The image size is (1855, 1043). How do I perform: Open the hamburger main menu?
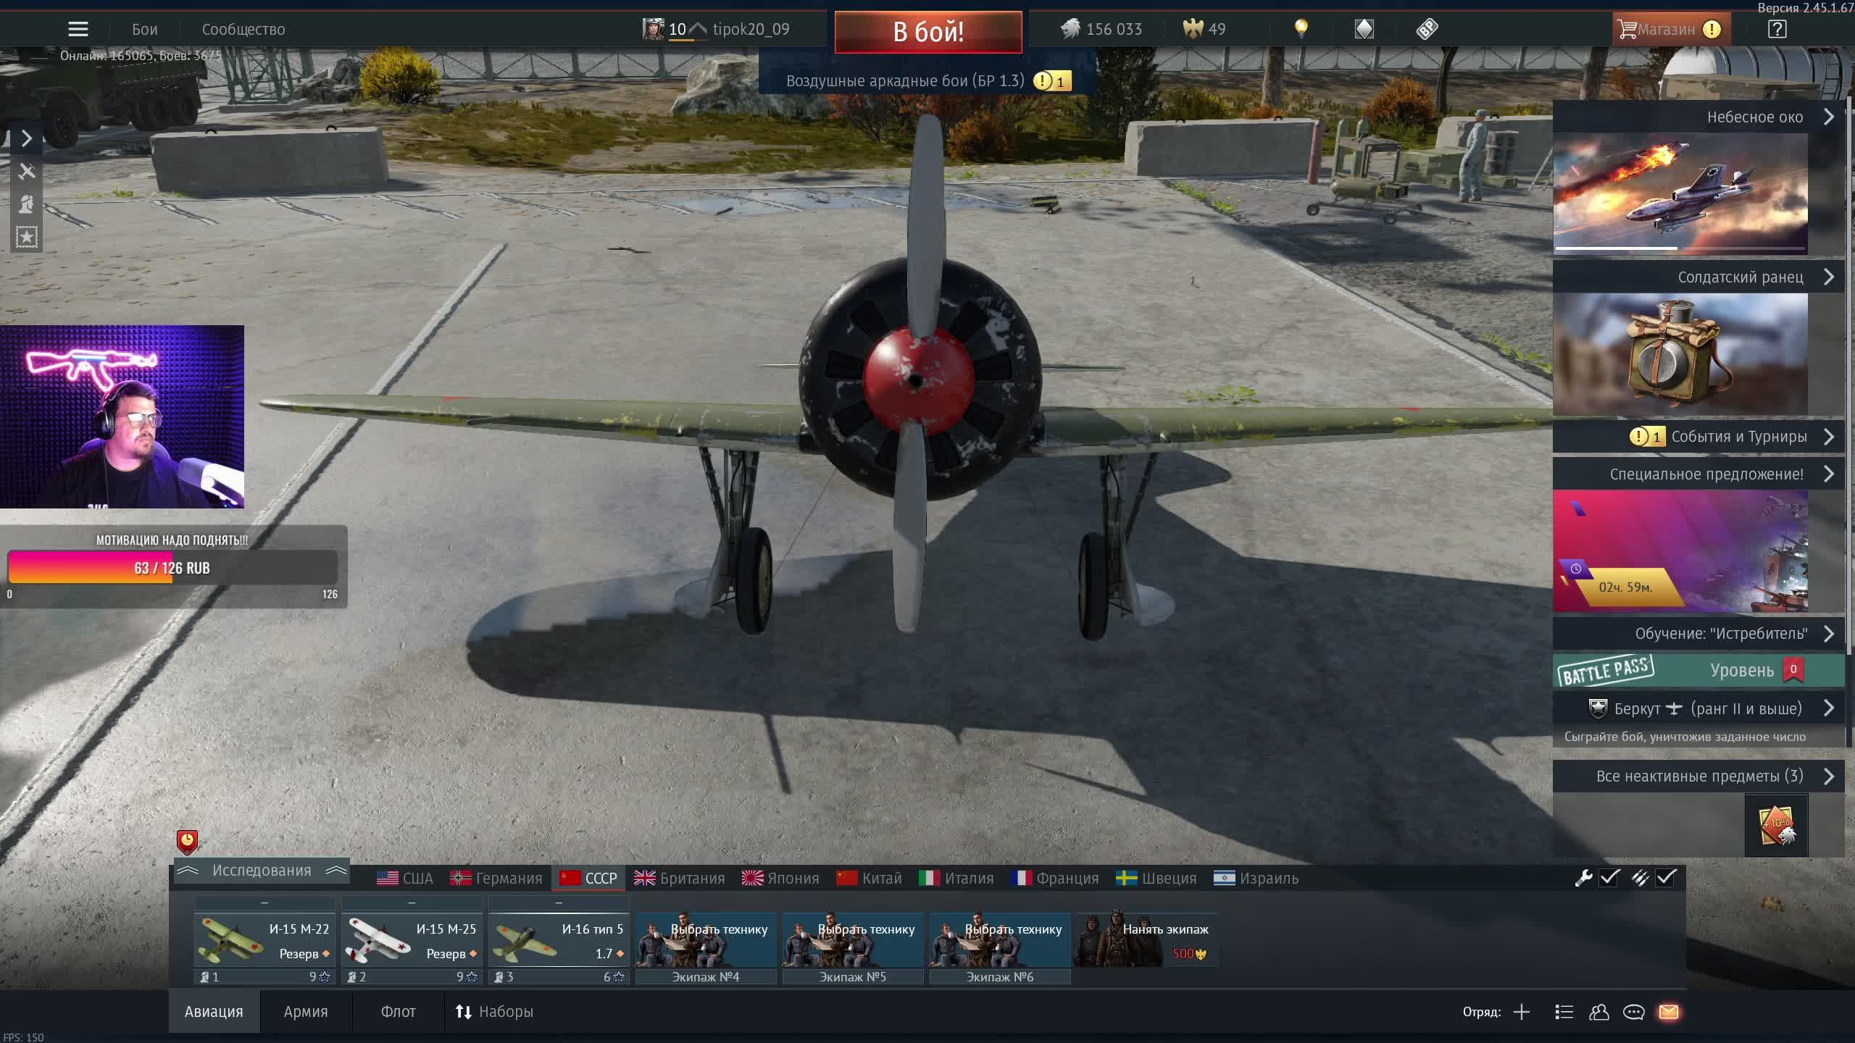[78, 29]
